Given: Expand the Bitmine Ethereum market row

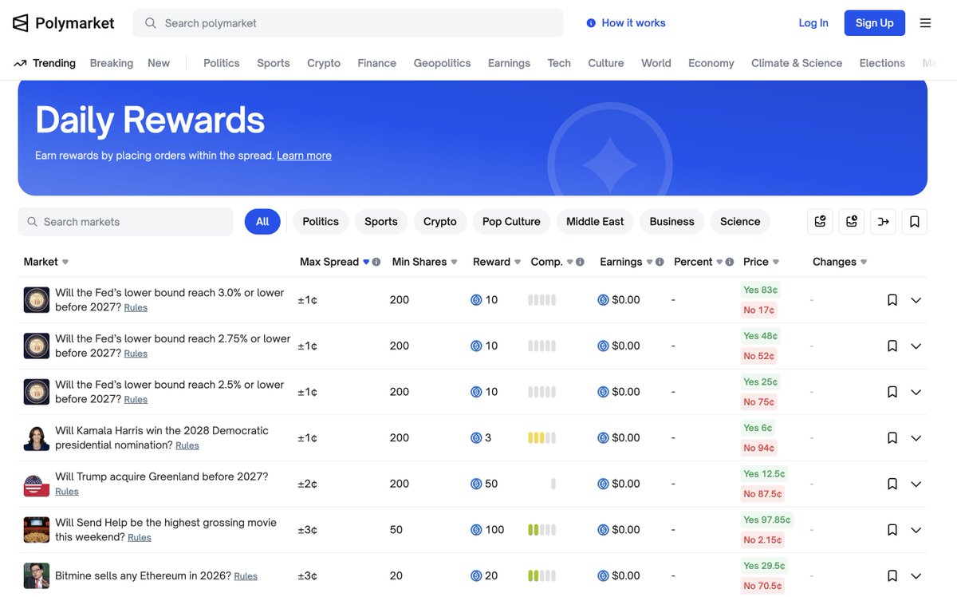Looking at the screenshot, I should pos(916,575).
